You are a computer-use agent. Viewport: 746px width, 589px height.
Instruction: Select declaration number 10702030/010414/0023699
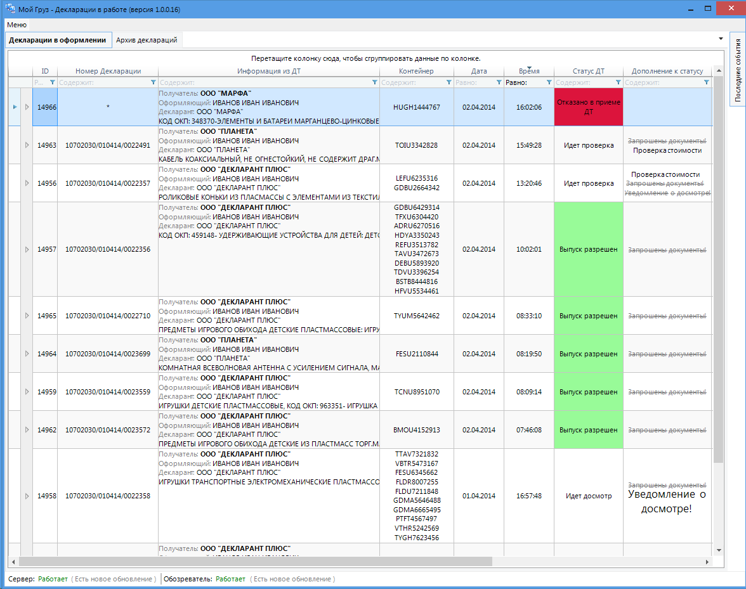click(x=108, y=354)
